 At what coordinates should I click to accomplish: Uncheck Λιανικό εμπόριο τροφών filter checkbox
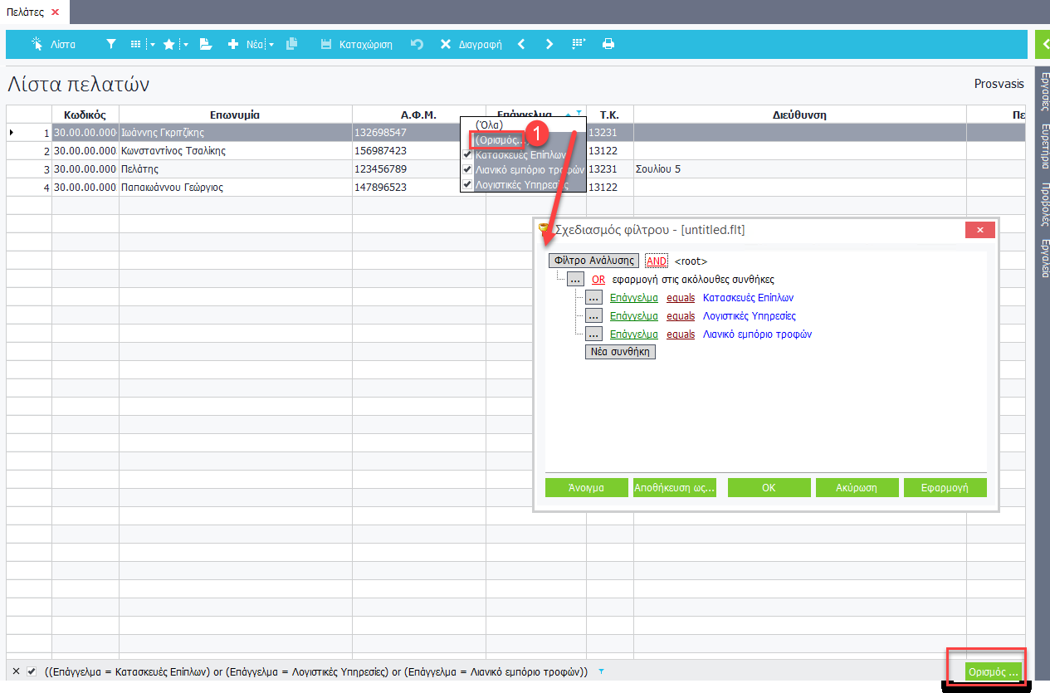467,169
